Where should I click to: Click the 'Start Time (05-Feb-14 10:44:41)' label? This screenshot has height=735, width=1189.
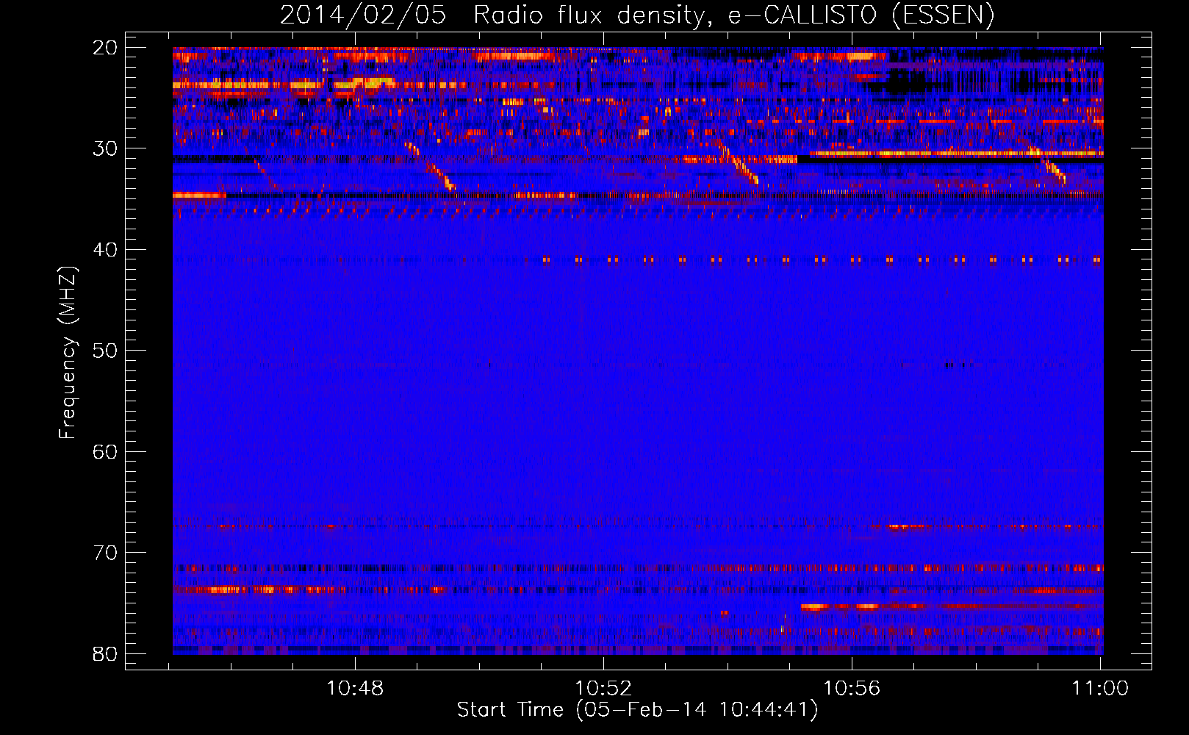pos(637,710)
